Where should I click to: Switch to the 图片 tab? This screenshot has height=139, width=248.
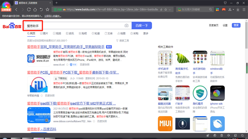tap(44, 33)
